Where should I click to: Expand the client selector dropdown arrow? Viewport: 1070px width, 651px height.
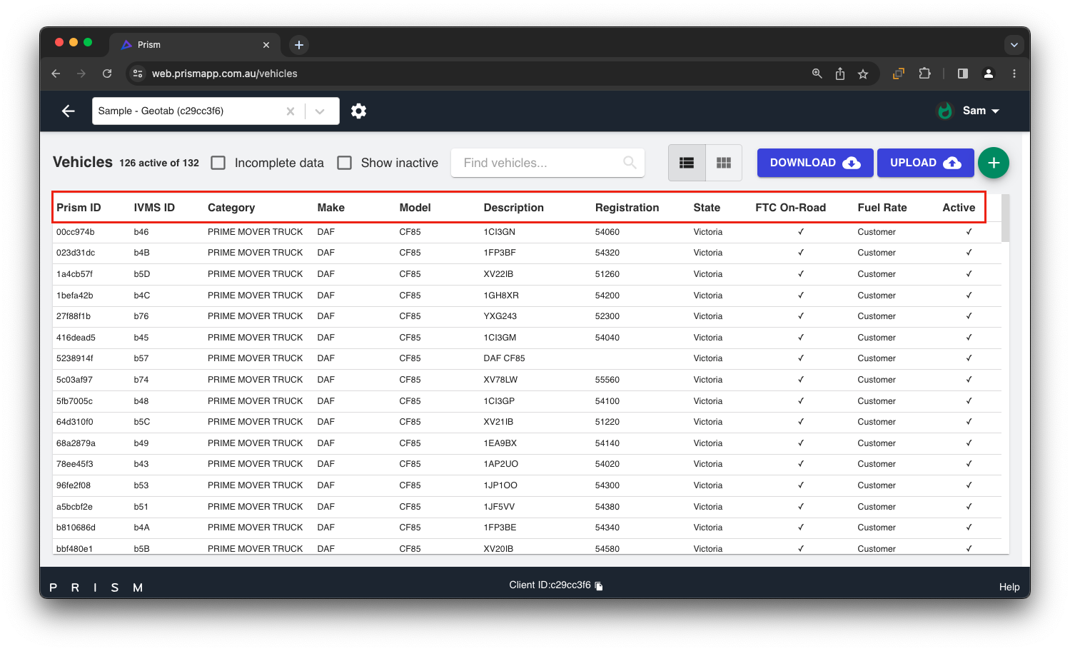pos(320,111)
